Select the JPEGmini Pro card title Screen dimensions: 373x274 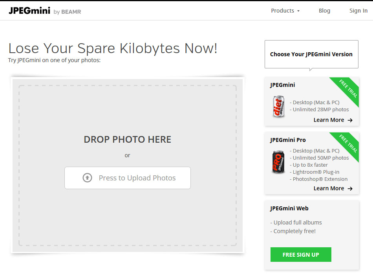point(288,140)
